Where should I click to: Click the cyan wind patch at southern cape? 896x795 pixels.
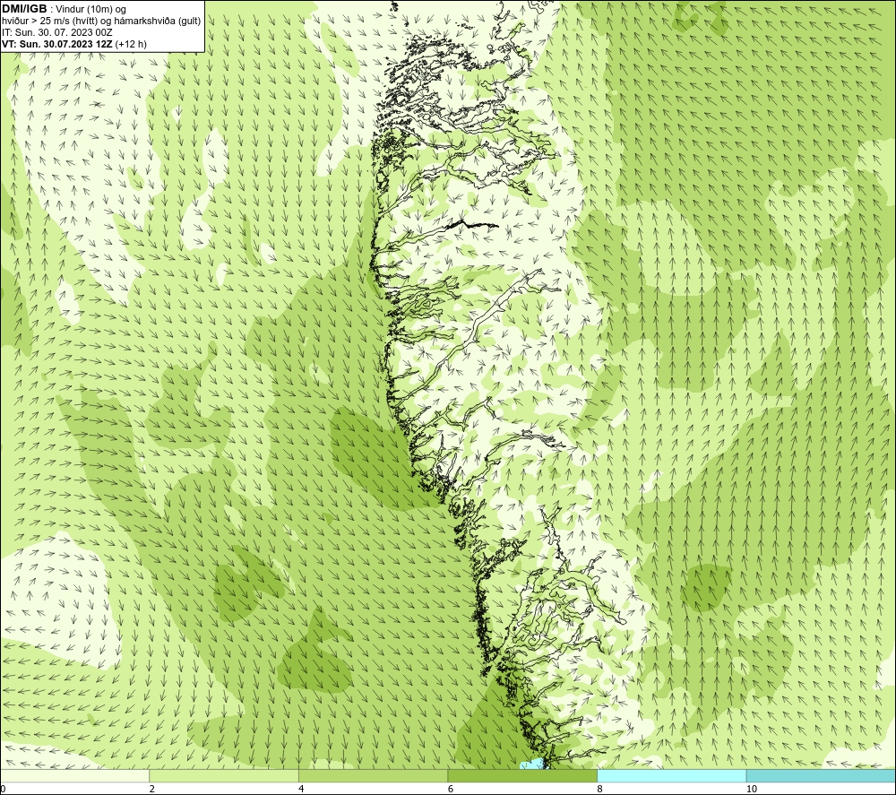pyautogui.click(x=531, y=764)
